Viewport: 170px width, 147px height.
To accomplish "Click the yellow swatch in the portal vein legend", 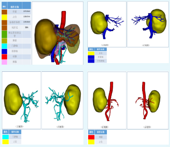I will 5,142.
